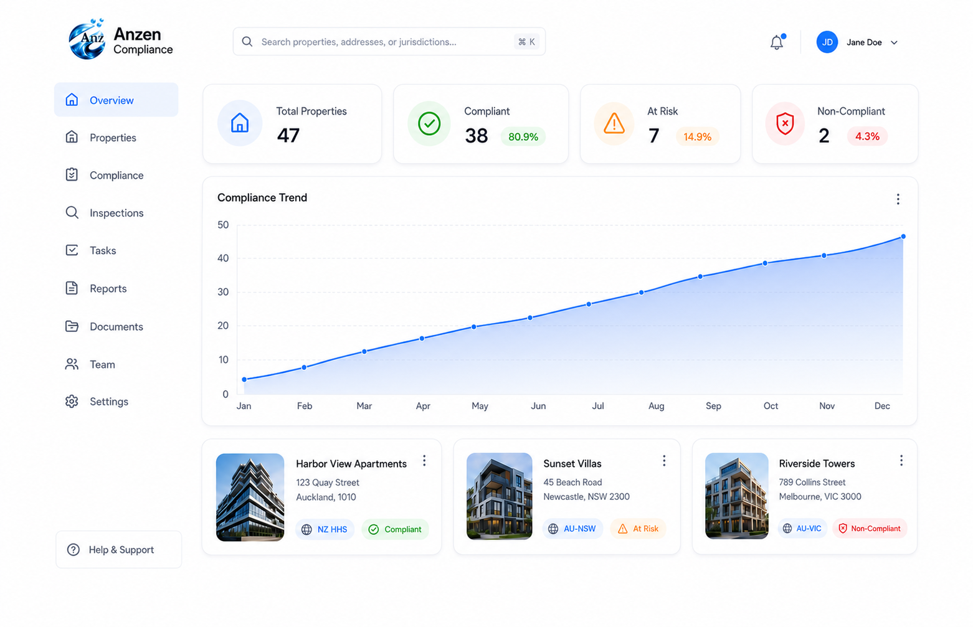Click the 80.9% compliant percentage badge
The image size is (973, 627).
tap(523, 137)
